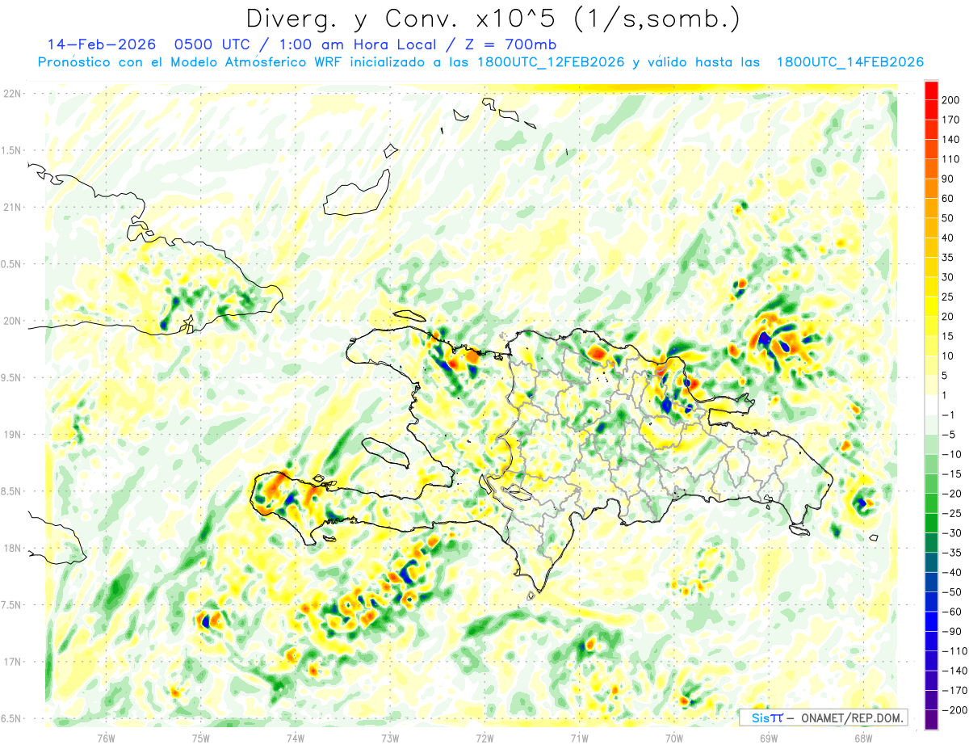This screenshot has width=969, height=749.
Task: Click the '73W' longitude label
Action: point(390,738)
